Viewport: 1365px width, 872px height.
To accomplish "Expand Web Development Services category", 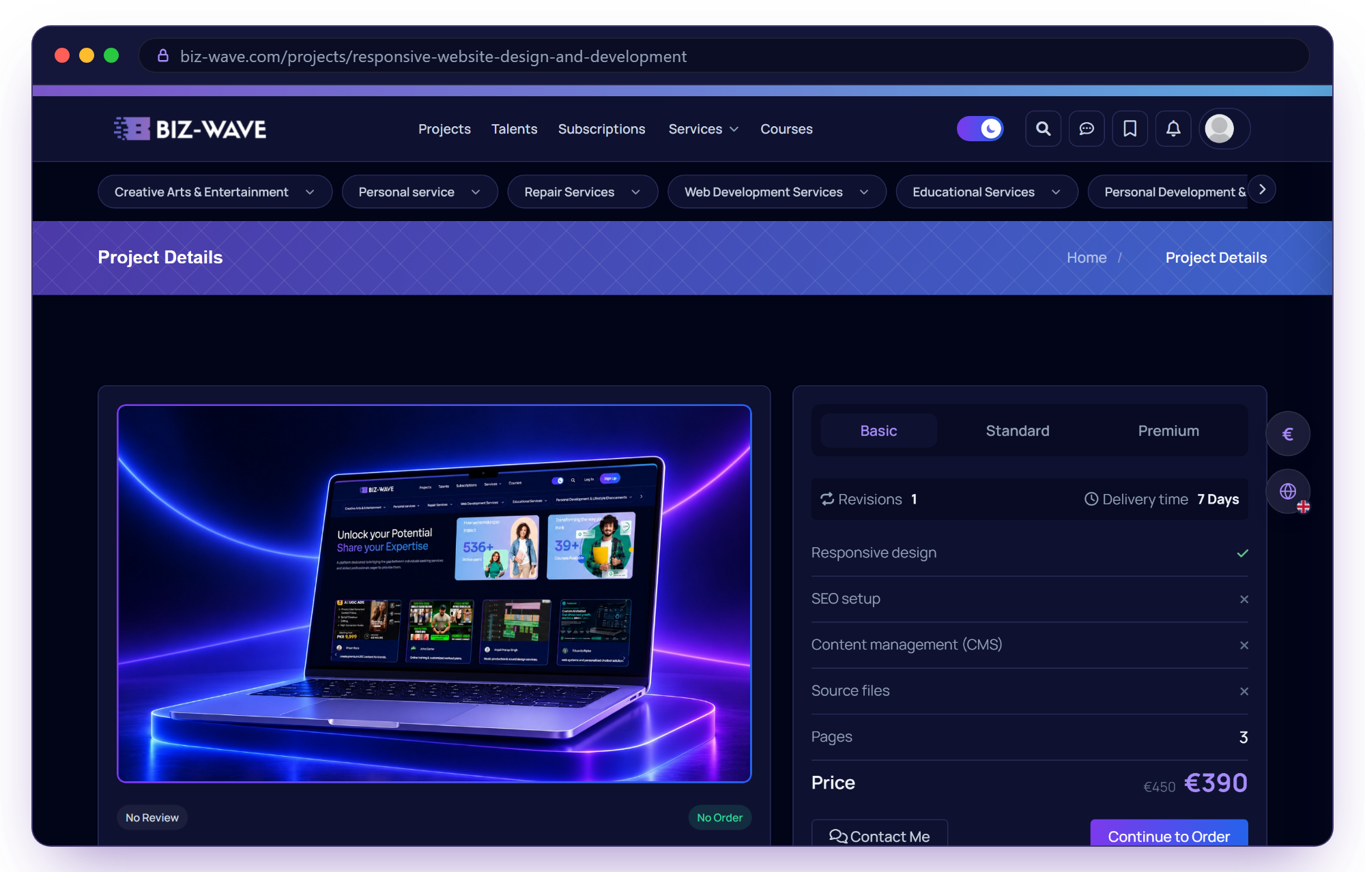I will [x=777, y=192].
